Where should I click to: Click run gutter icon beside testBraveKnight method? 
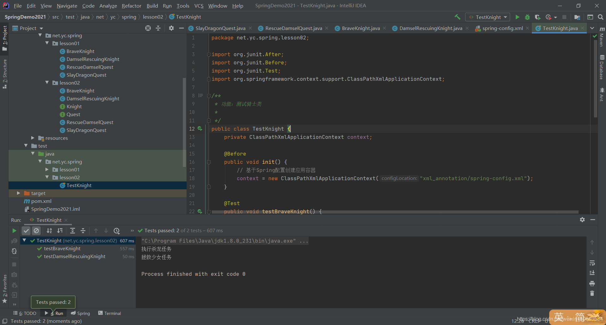pyautogui.click(x=200, y=211)
